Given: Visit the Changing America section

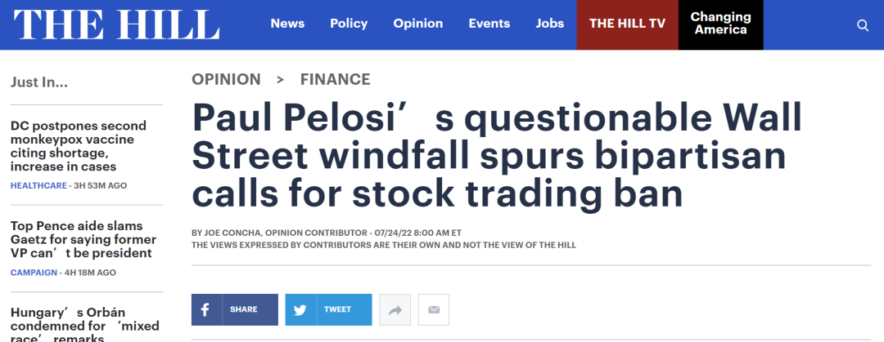Looking at the screenshot, I should 720,24.
